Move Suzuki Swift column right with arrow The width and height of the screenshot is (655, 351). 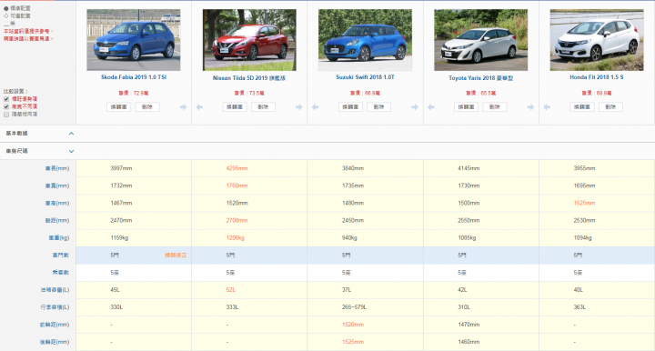pyautogui.click(x=415, y=107)
